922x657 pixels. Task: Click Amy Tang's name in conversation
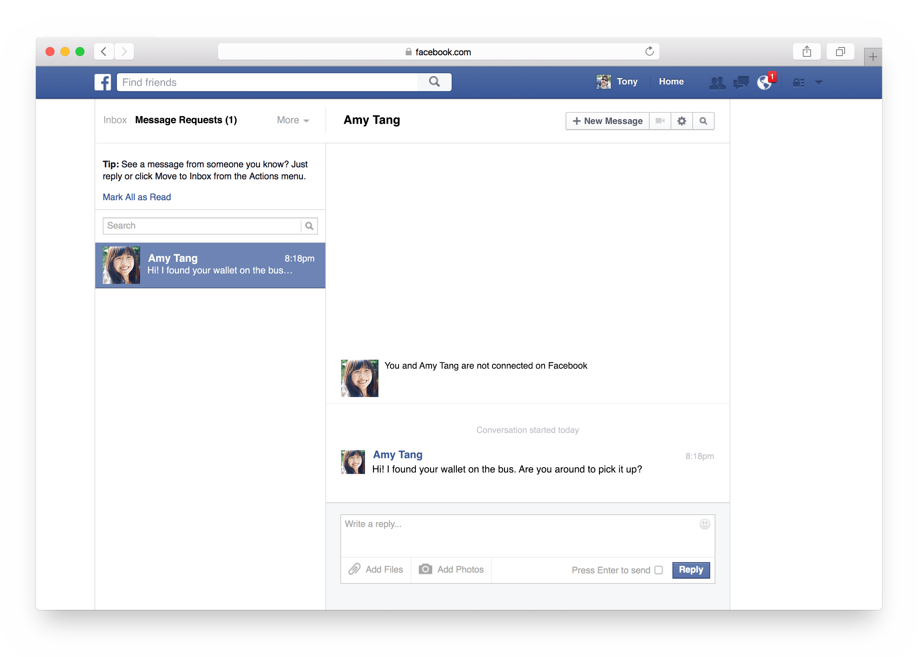[x=397, y=454]
